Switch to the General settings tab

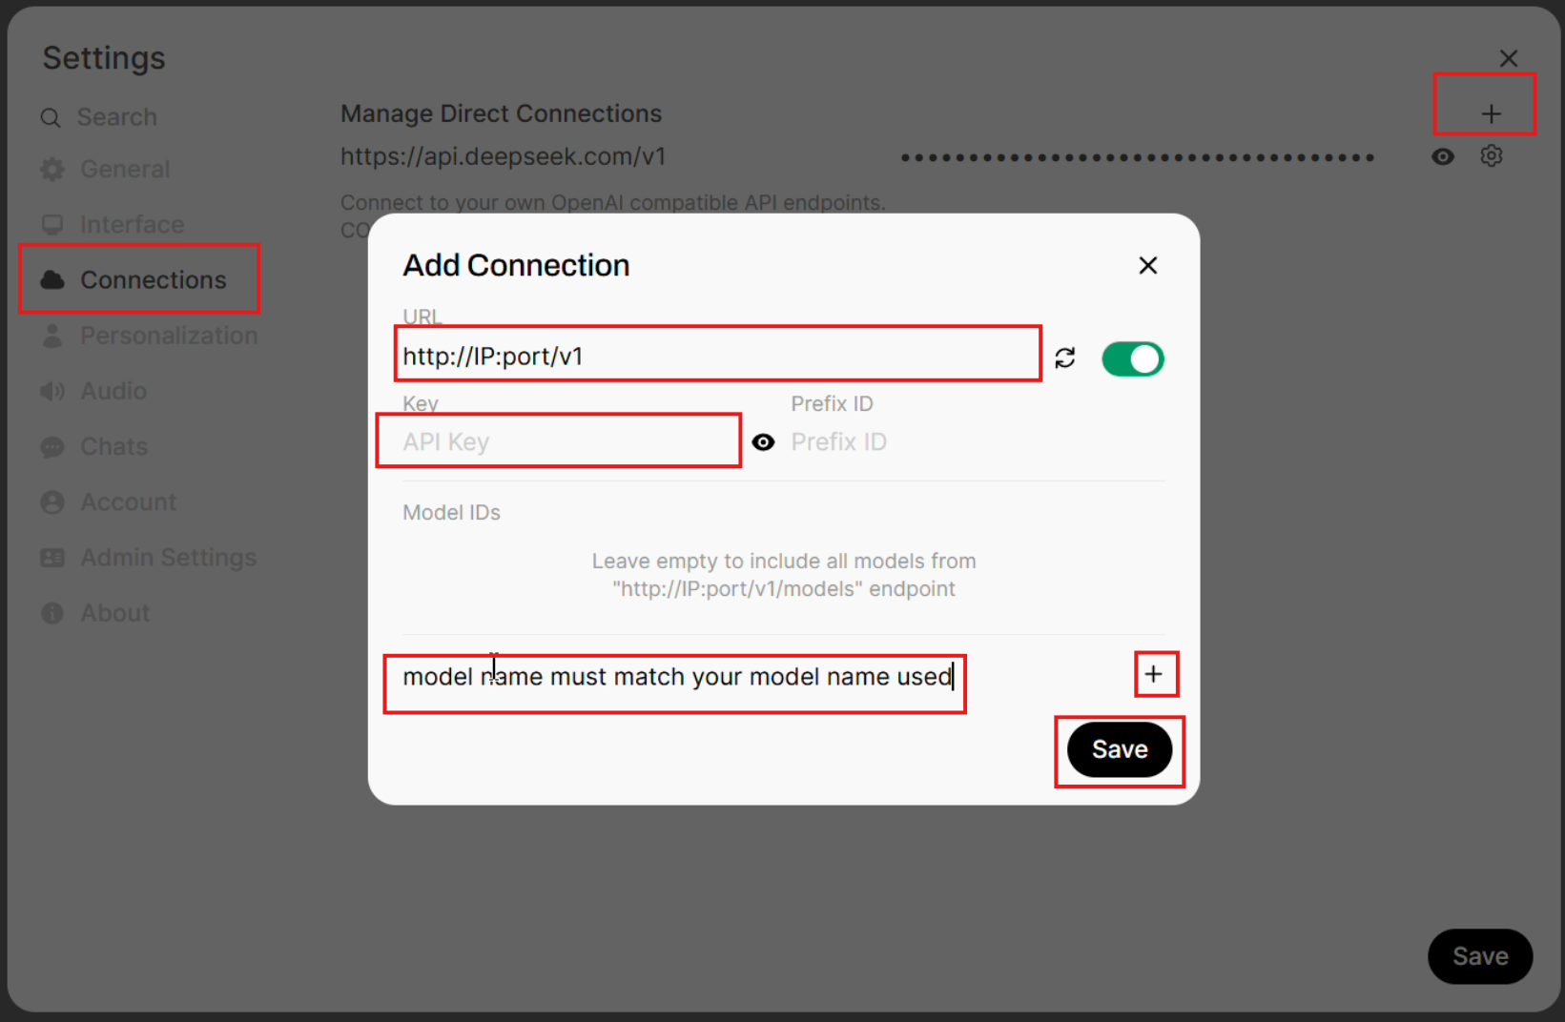tap(124, 170)
